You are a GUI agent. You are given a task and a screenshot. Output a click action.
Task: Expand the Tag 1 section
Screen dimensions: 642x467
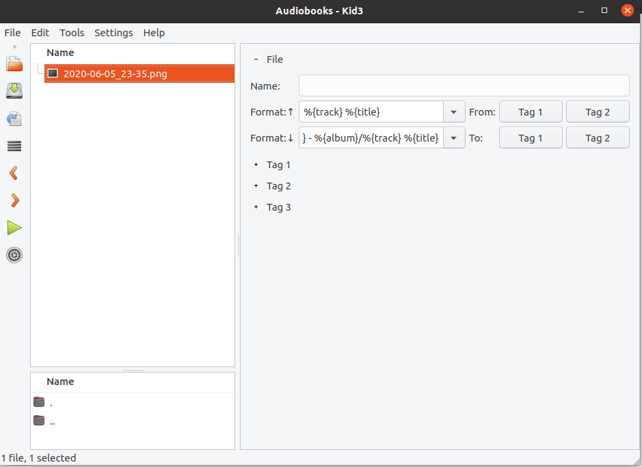tap(258, 165)
